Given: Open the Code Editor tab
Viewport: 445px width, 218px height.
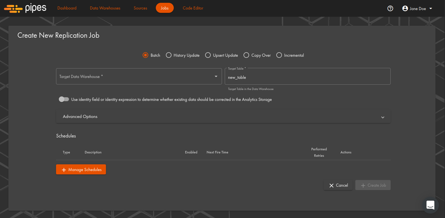Looking at the screenshot, I should pyautogui.click(x=193, y=8).
